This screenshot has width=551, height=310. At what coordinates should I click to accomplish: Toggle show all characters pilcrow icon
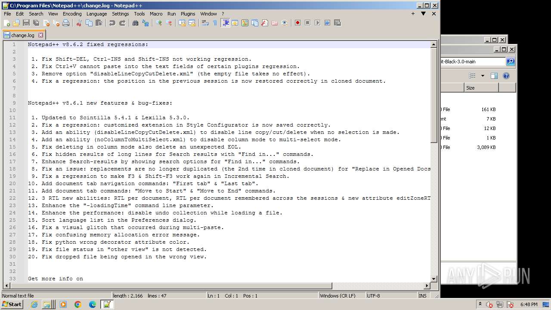point(215,23)
